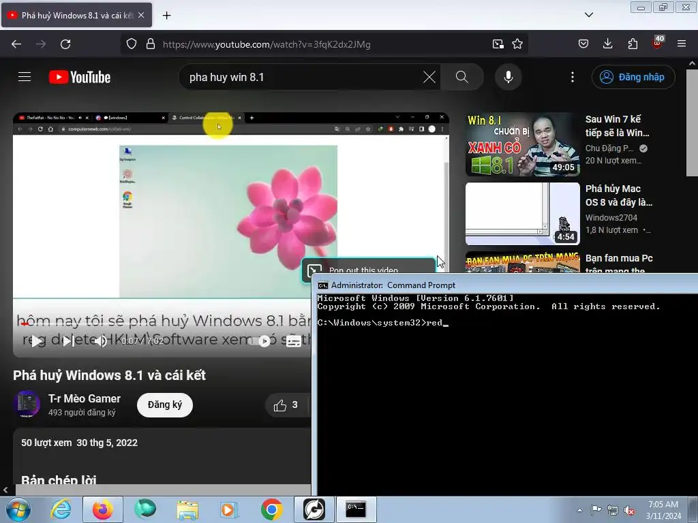Open the extensions puzzle icon
This screenshot has width=698, height=523.
(633, 44)
